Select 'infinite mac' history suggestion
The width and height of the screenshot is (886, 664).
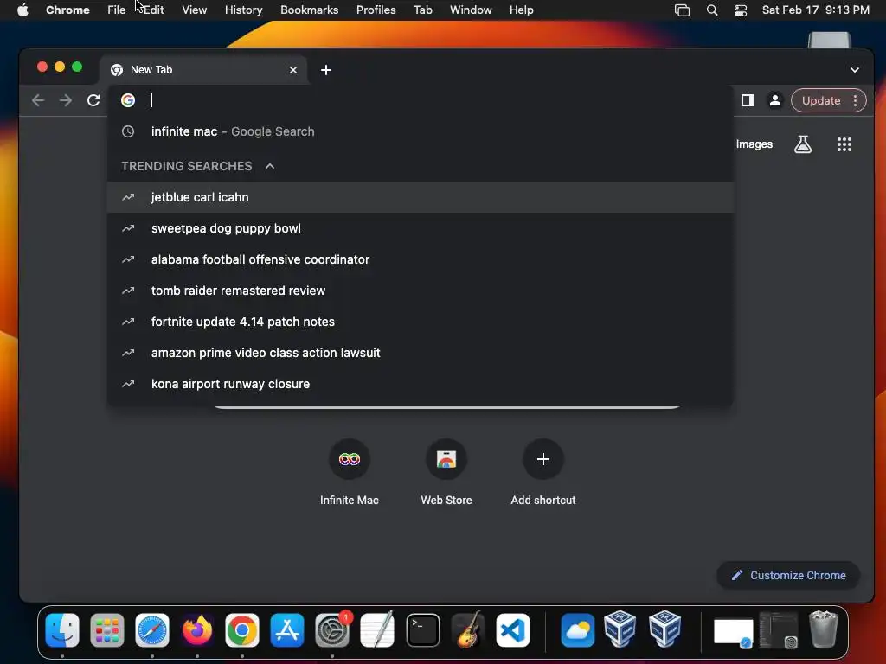coord(420,131)
